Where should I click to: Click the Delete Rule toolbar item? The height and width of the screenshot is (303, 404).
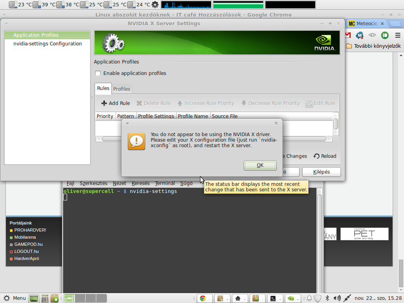click(x=153, y=103)
